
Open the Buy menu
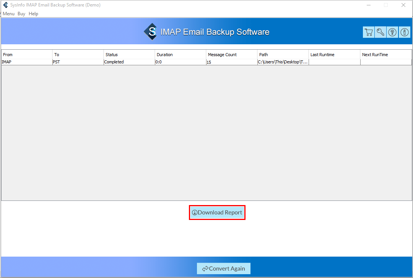[x=21, y=13]
